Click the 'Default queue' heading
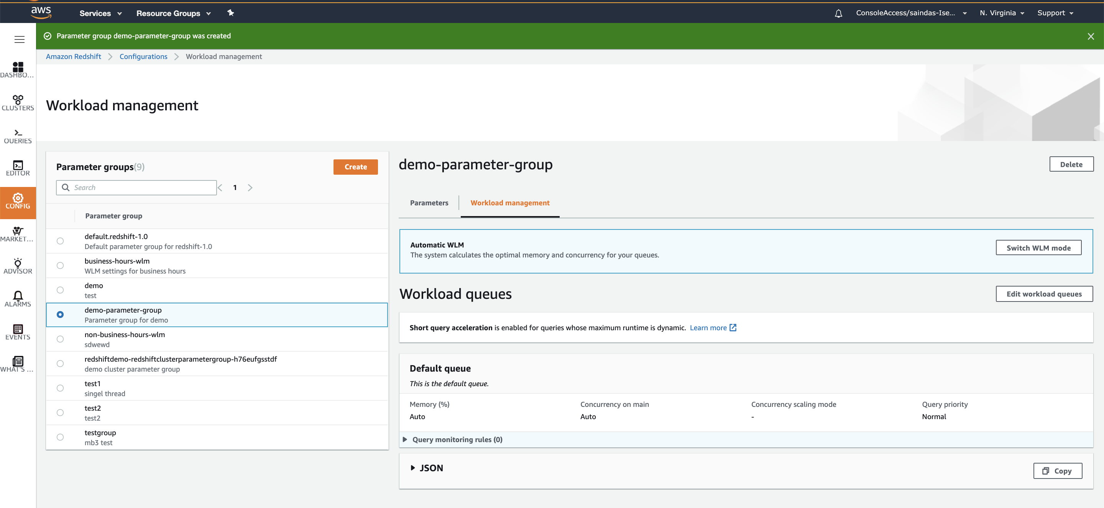The image size is (1104, 508). coord(440,369)
